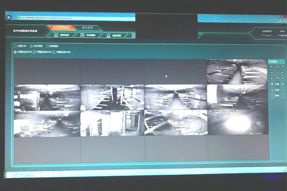Select the 位置分布 radio option

tap(15, 46)
